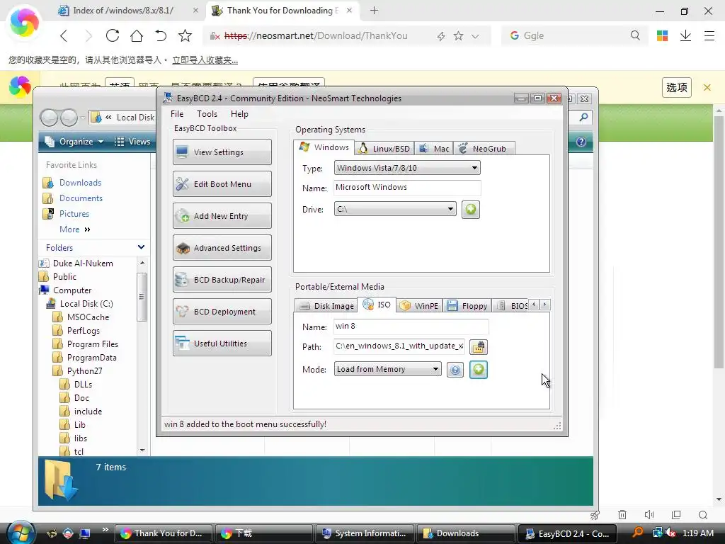Select the ISO portable media tab
725x544 pixels.
[x=377, y=305]
